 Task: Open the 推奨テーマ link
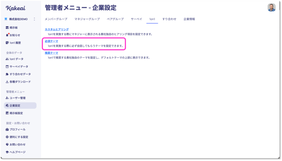pyautogui.click(x=51, y=53)
